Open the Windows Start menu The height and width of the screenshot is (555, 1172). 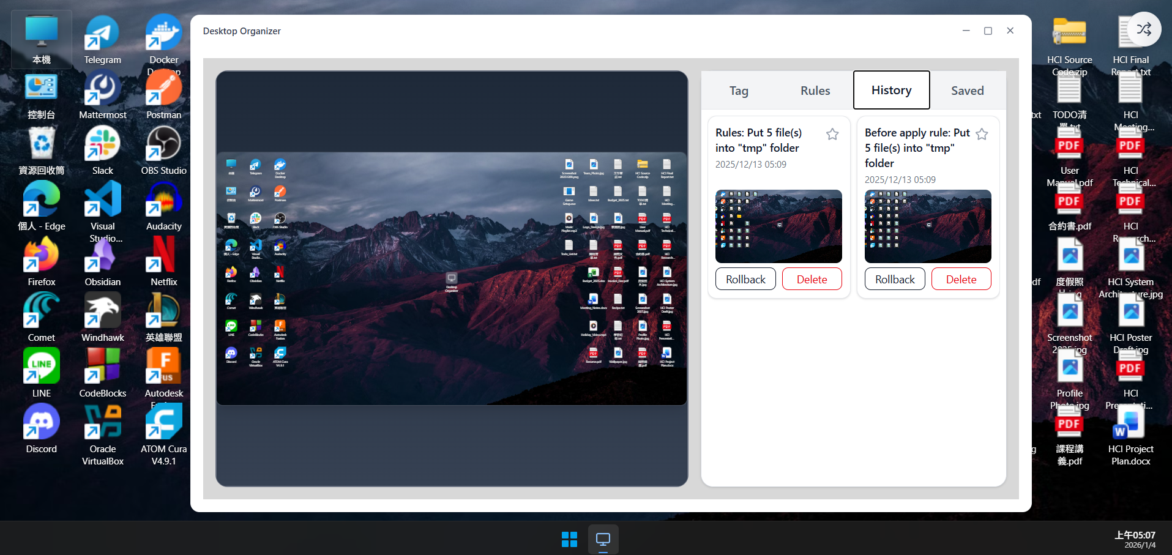pos(569,539)
